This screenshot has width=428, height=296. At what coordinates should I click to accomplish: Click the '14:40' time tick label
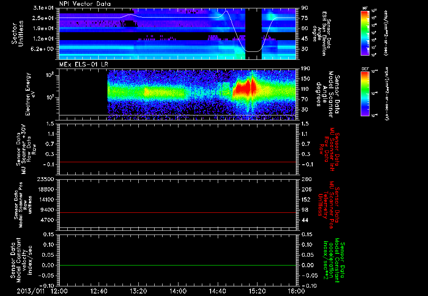[217, 291]
